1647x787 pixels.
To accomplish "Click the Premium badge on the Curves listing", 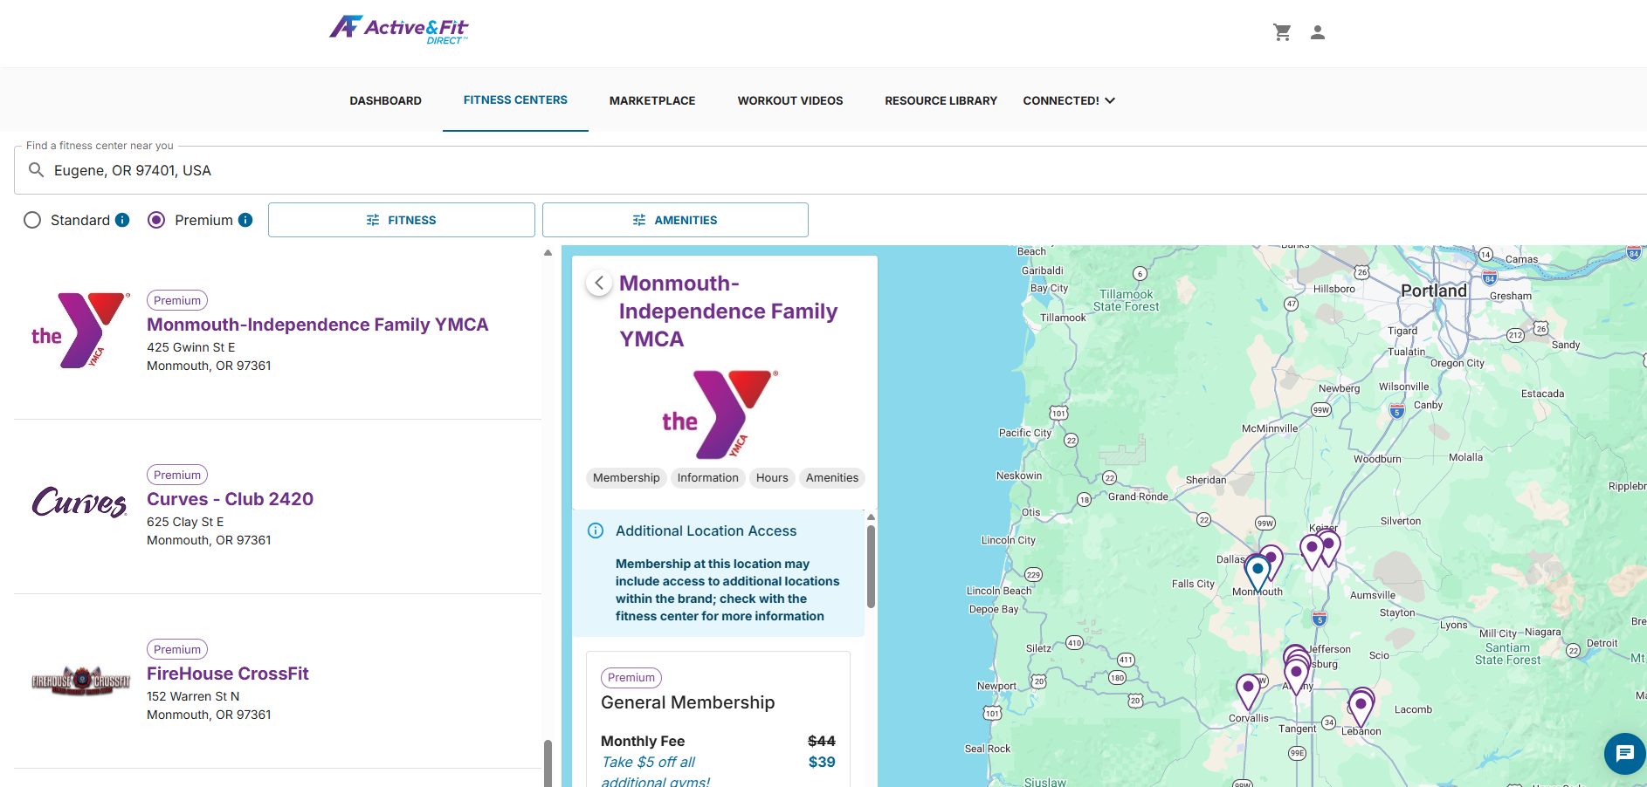I will click(x=177, y=475).
